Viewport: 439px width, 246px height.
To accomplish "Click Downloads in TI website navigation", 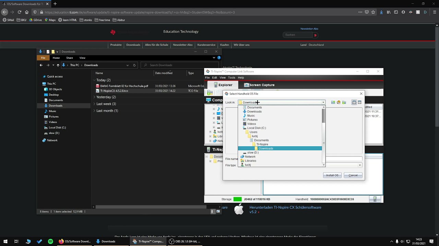I will [x=133, y=45].
